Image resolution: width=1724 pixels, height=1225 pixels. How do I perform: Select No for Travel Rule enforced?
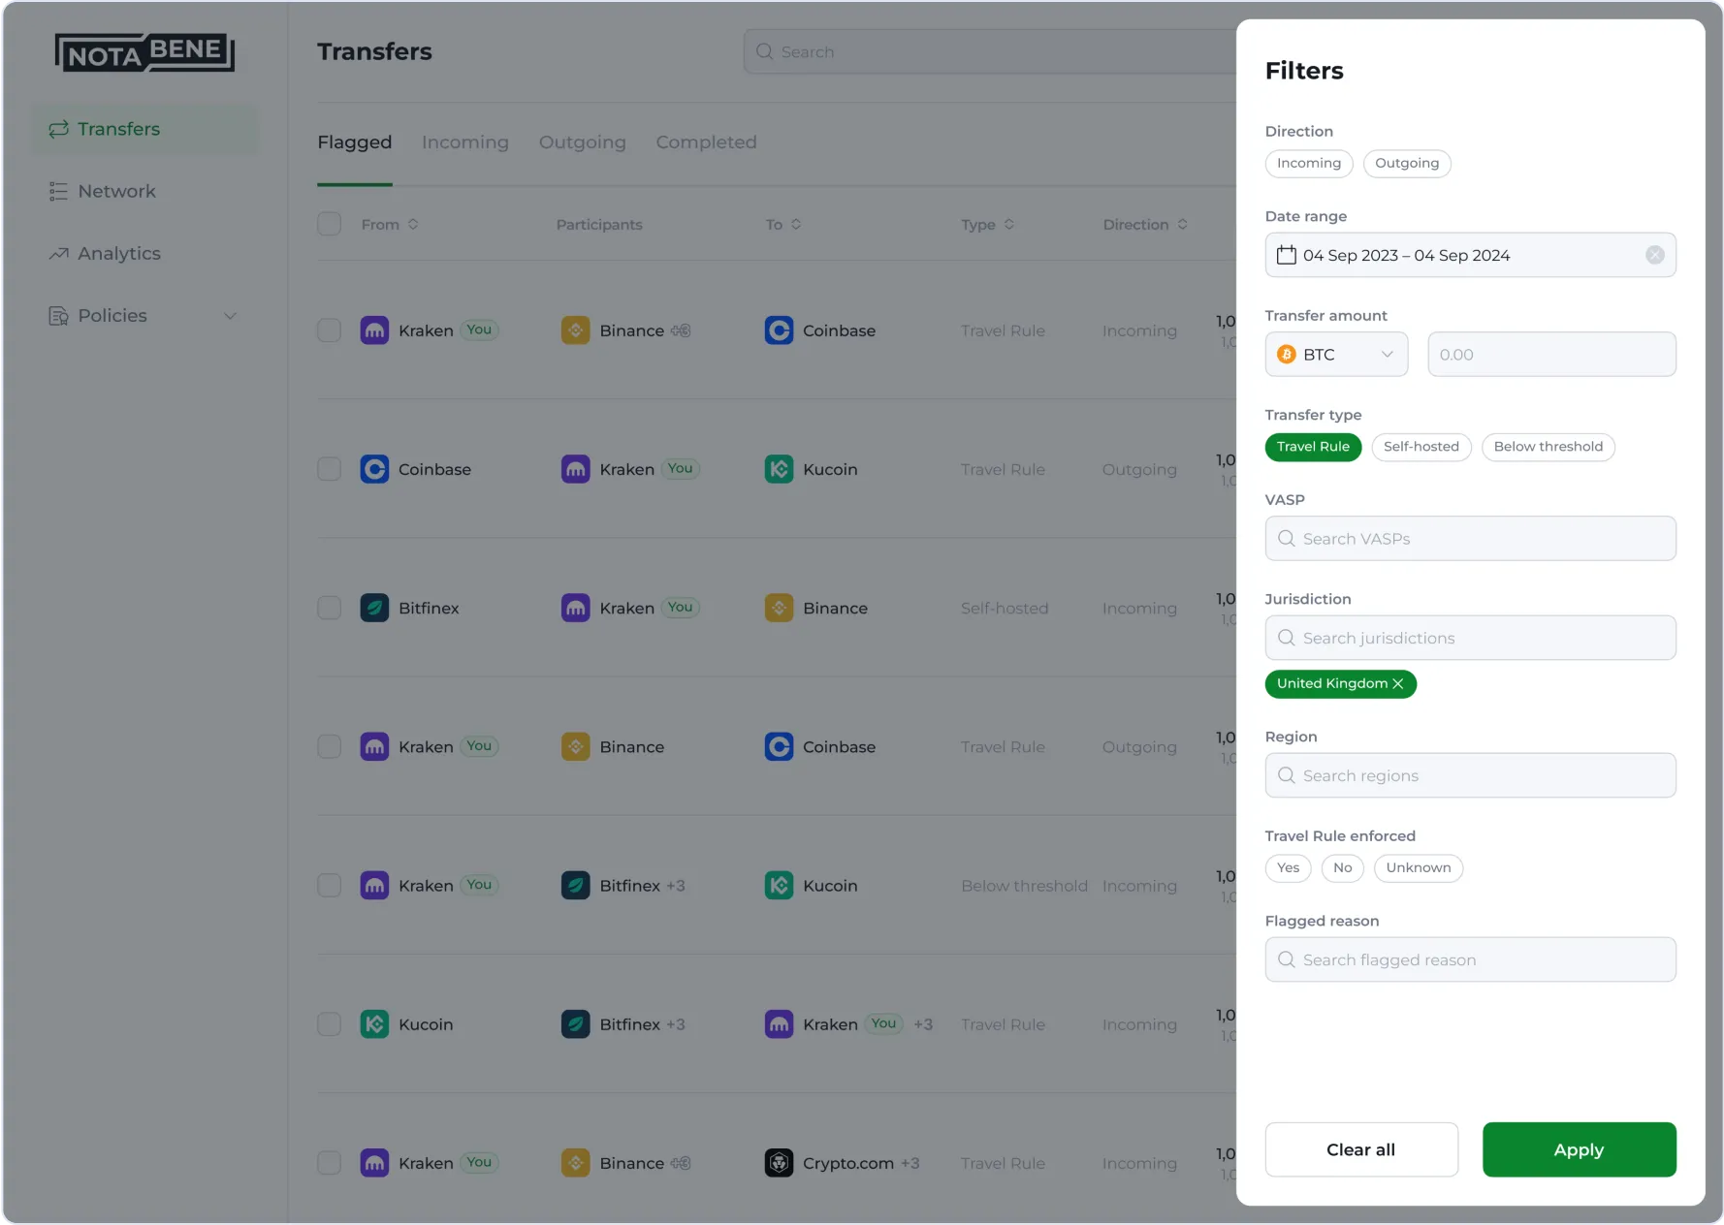(x=1342, y=868)
